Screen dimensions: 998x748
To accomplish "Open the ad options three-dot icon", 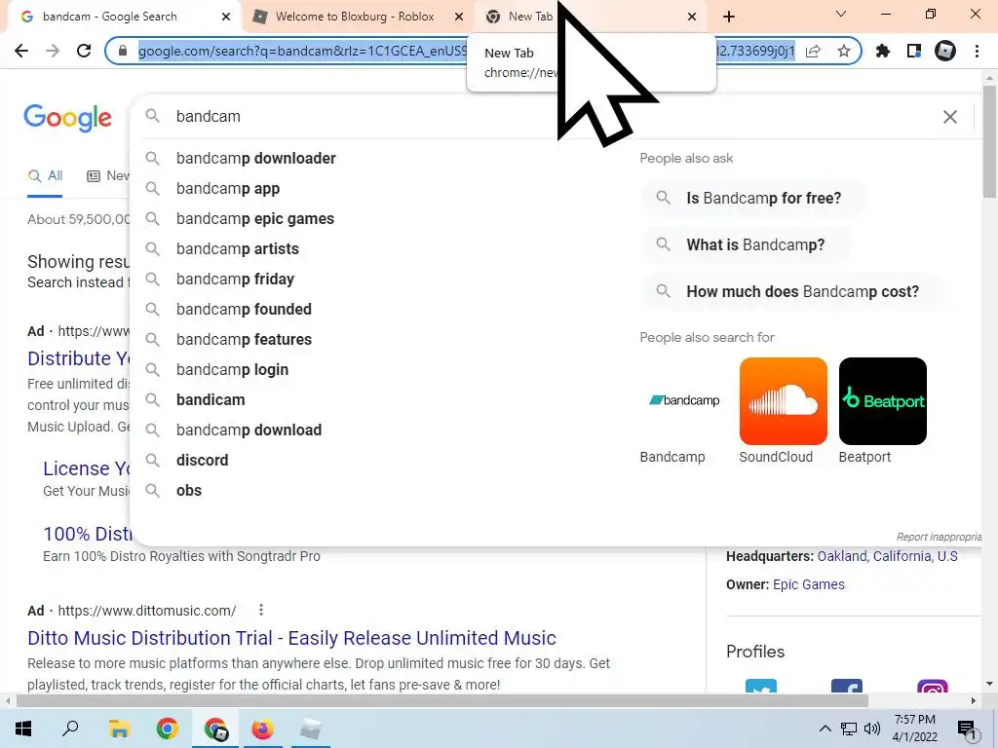I will point(261,610).
